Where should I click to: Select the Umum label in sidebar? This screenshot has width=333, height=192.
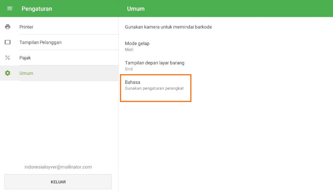tap(26, 73)
